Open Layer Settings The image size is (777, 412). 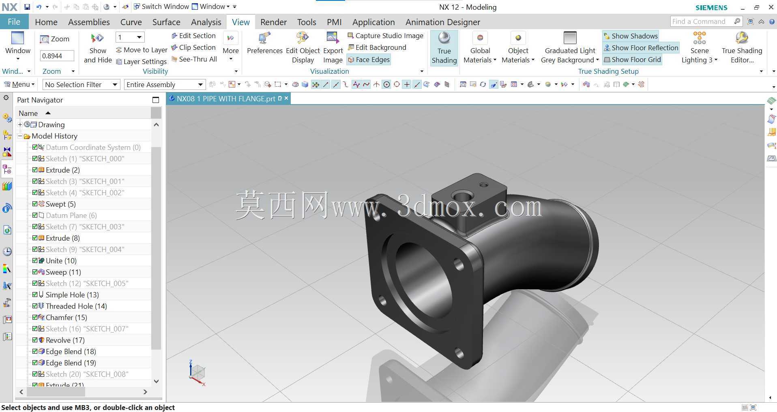point(141,62)
